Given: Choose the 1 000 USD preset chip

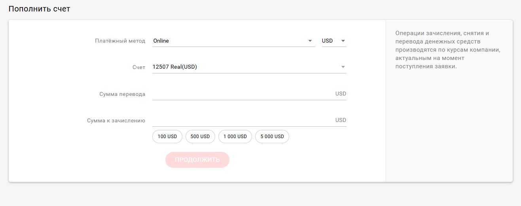Looking at the screenshot, I should (x=235, y=137).
